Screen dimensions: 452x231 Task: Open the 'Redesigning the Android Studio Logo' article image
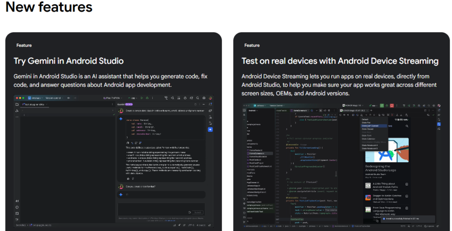[x=387, y=150]
